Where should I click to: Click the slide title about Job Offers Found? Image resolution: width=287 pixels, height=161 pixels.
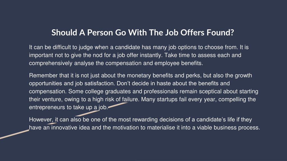[x=143, y=33]
